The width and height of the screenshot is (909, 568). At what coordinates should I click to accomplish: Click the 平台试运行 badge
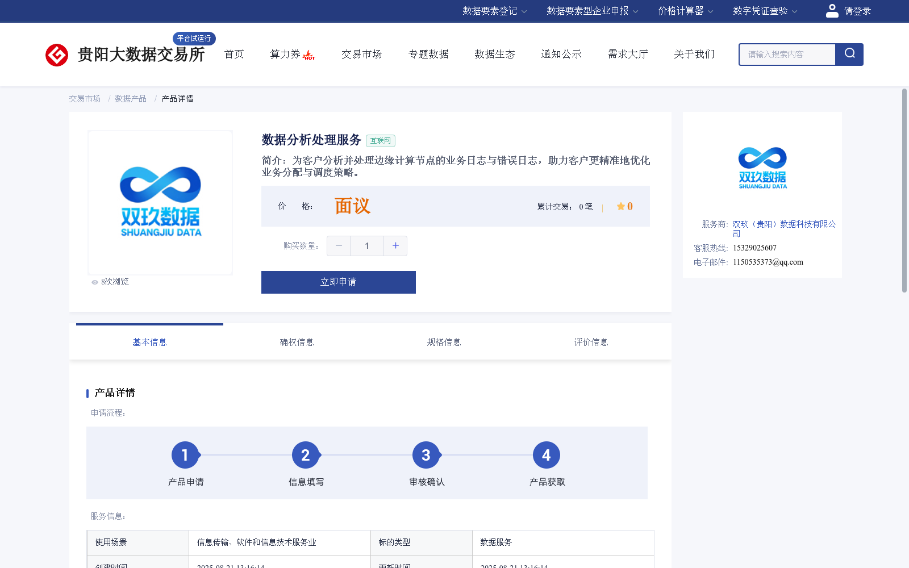194,38
